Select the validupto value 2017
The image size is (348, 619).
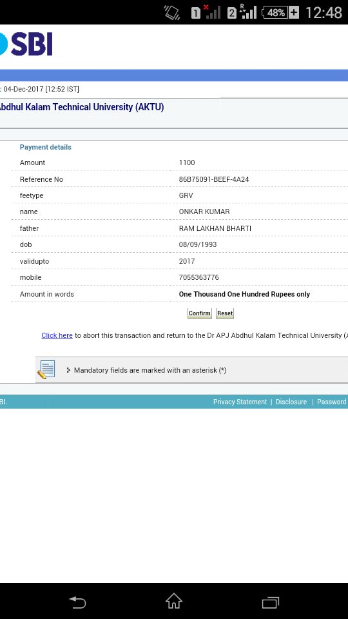(x=187, y=261)
